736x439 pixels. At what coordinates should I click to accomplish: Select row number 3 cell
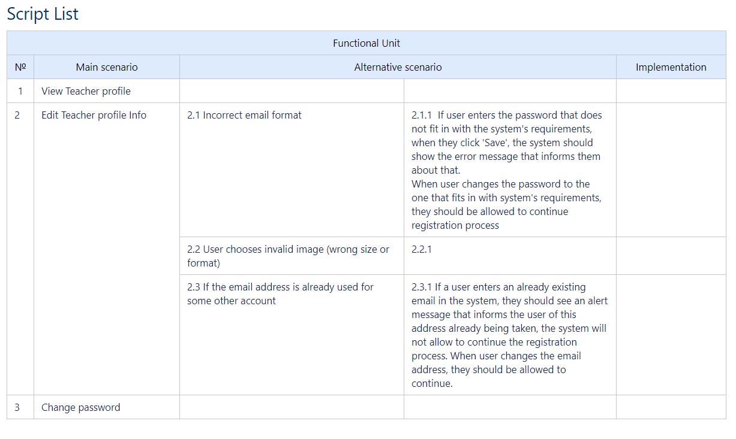point(17,407)
